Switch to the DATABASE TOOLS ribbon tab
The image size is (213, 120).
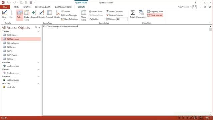[x=63, y=7]
